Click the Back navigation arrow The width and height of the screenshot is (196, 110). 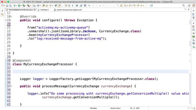point(141,5)
